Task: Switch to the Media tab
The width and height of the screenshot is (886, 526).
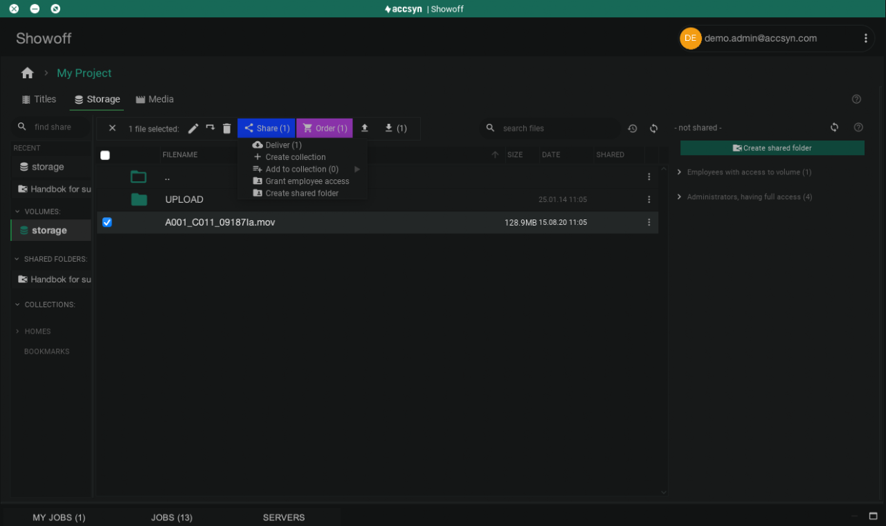Action: pyautogui.click(x=154, y=99)
